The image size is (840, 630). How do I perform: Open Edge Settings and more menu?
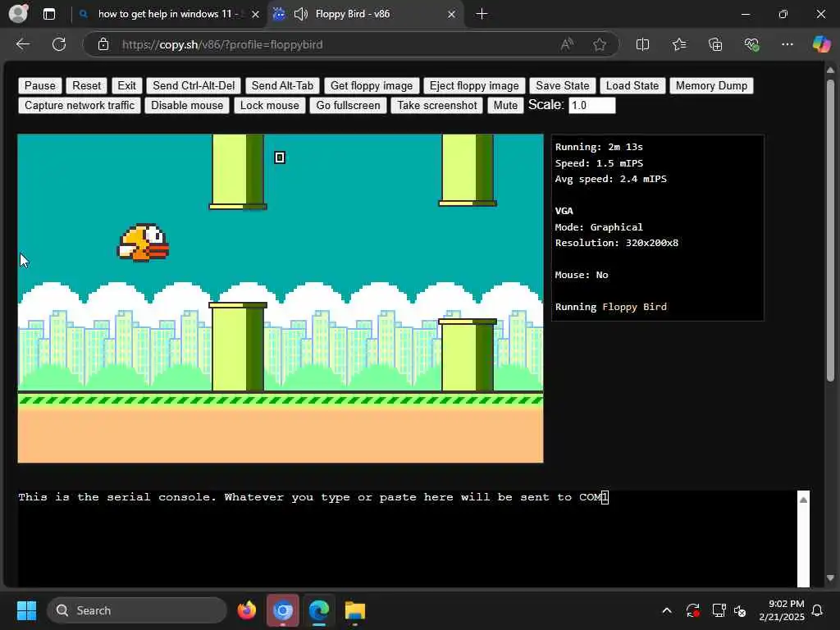pyautogui.click(x=787, y=44)
